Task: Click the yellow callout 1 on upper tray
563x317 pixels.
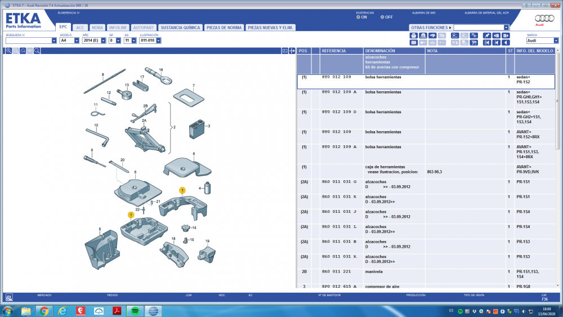Action: tap(182, 190)
